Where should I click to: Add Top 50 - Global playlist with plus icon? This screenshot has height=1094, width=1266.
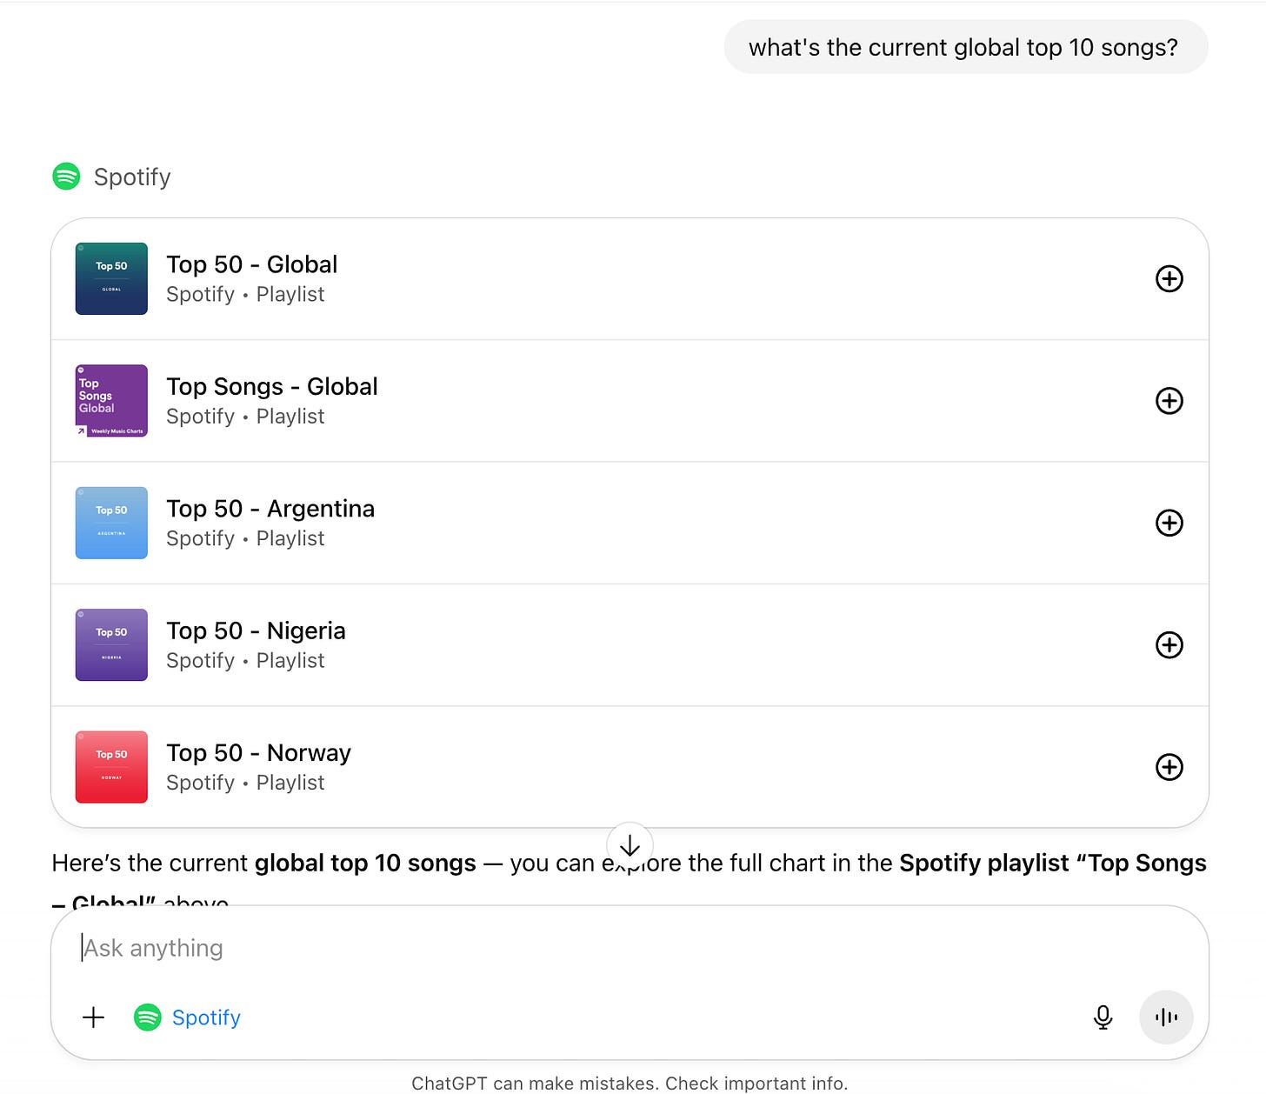1169,278
